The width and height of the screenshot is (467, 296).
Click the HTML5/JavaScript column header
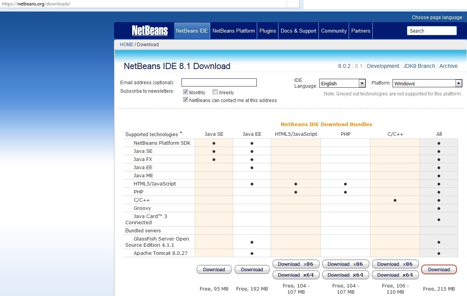tap(296, 134)
